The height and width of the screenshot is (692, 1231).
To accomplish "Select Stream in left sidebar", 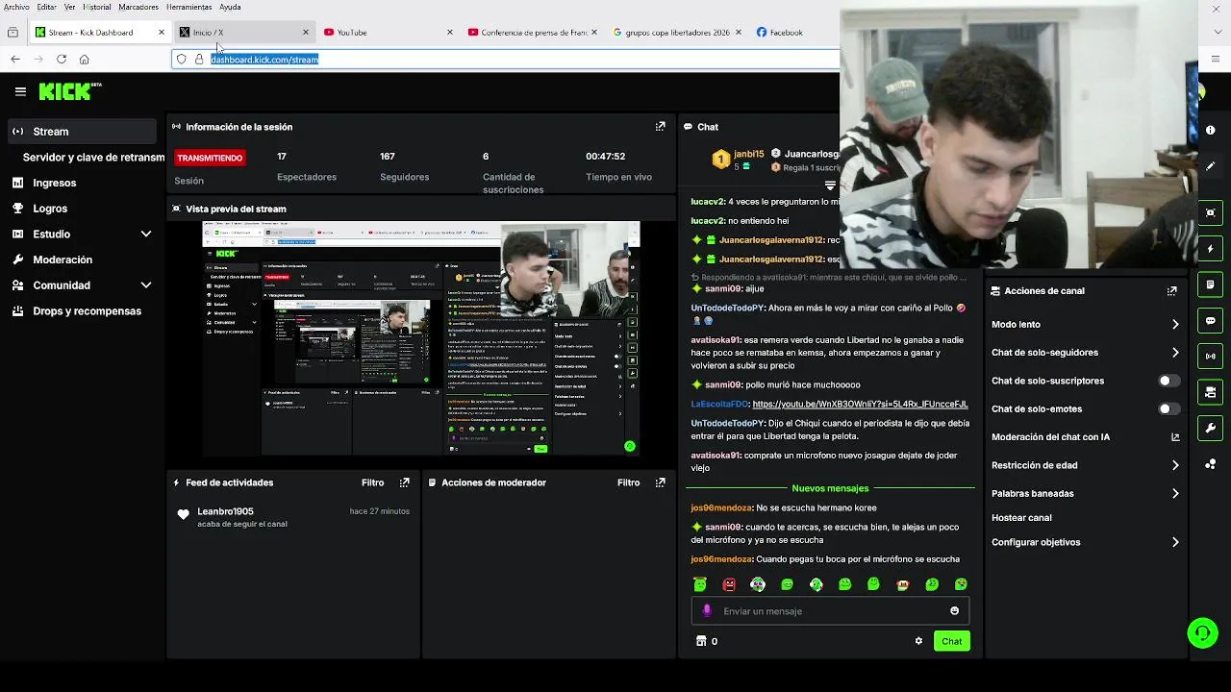I will coord(82,131).
